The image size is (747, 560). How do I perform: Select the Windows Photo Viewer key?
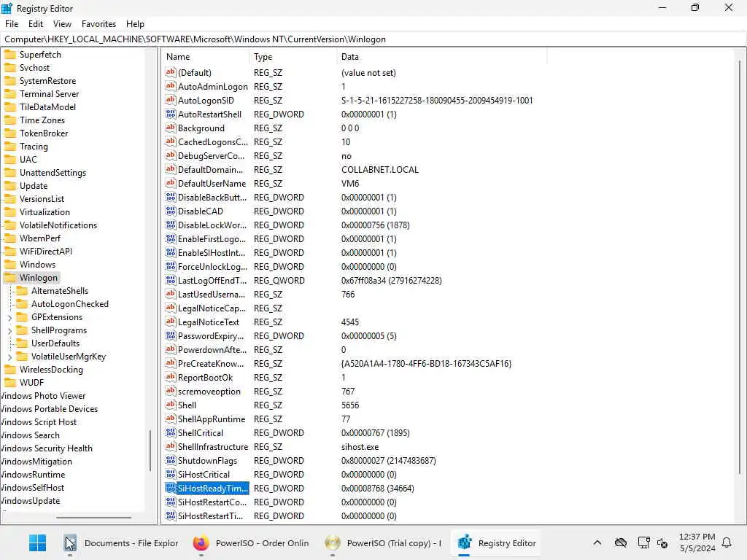pos(43,396)
